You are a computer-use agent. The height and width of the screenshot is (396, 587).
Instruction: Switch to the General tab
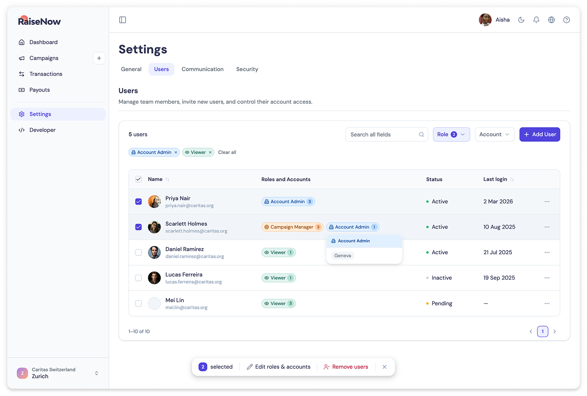tap(131, 69)
